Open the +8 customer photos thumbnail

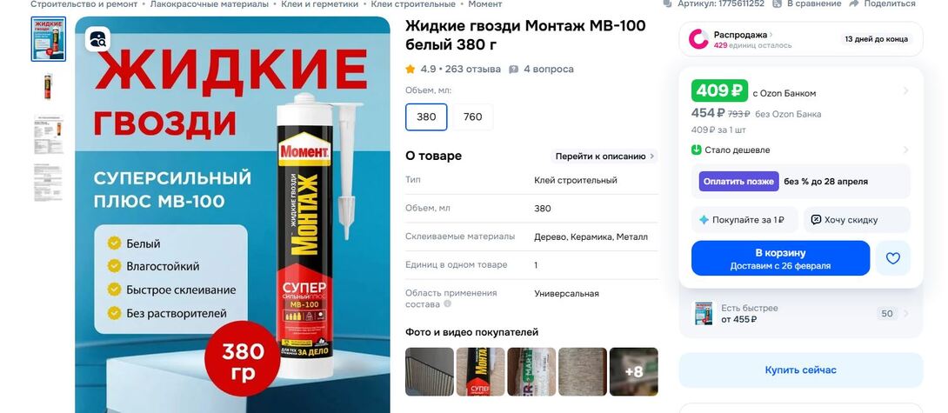tap(634, 372)
